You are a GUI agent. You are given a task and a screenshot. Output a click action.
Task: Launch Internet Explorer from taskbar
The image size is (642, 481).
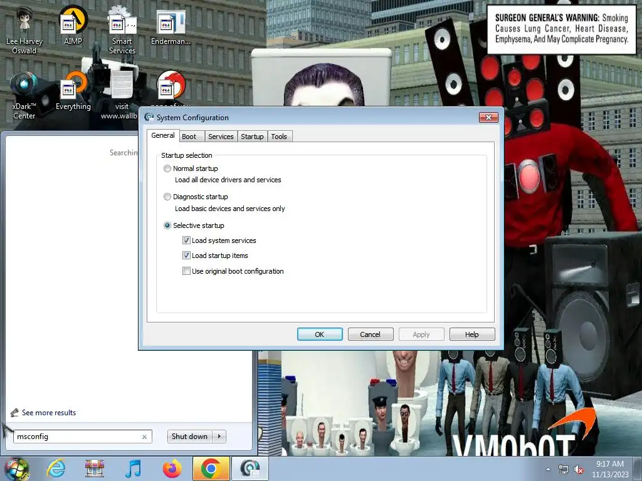(56, 468)
